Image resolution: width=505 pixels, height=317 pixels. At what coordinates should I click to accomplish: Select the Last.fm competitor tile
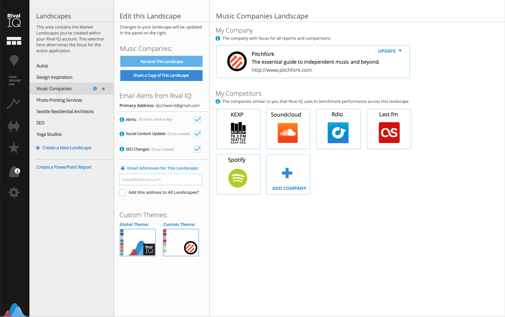tap(389, 129)
